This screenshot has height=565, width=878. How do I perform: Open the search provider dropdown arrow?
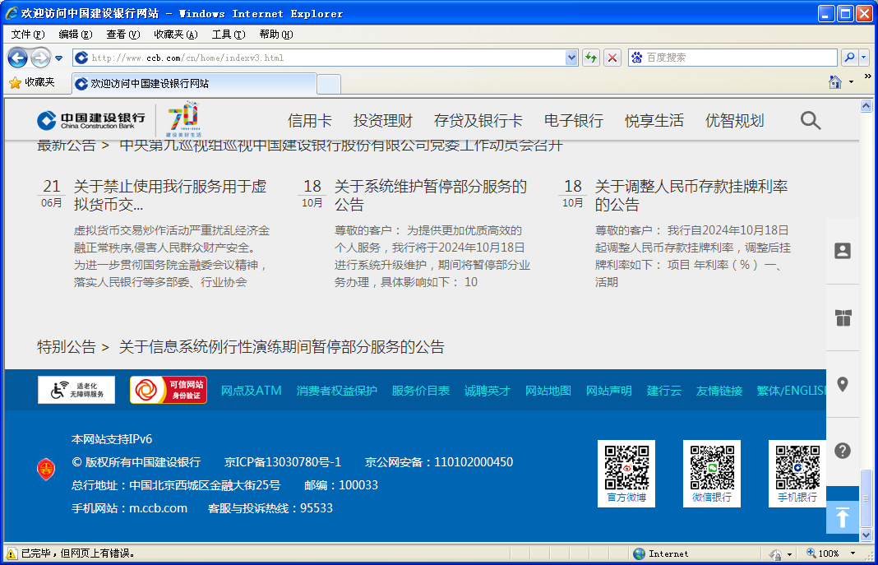pyautogui.click(x=863, y=57)
